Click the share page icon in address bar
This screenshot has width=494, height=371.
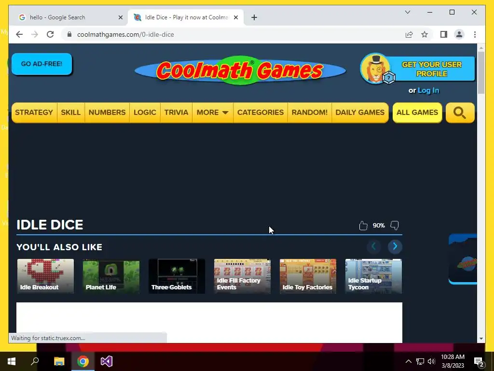click(409, 34)
